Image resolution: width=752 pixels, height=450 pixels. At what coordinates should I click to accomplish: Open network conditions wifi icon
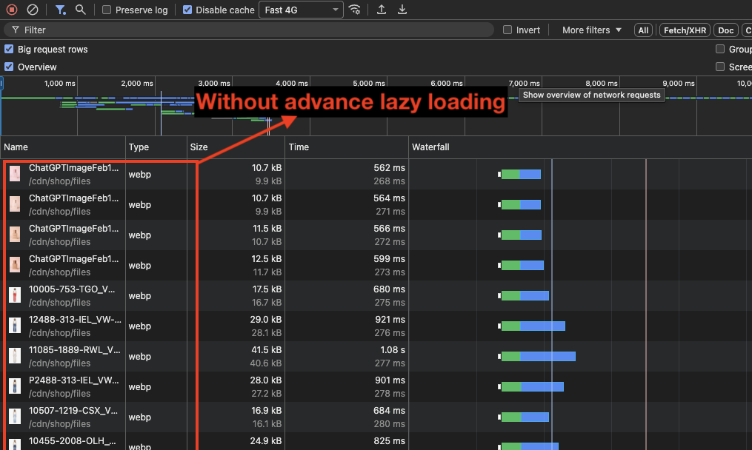(x=356, y=10)
